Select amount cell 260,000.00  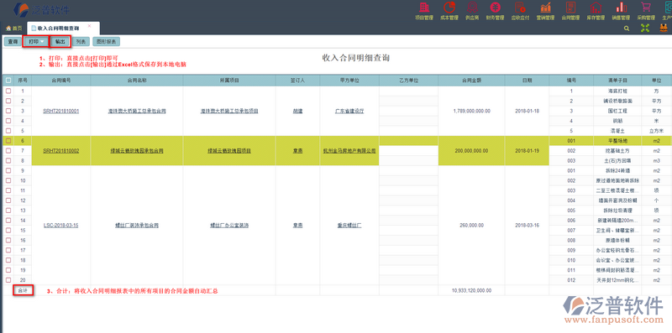pos(471,225)
